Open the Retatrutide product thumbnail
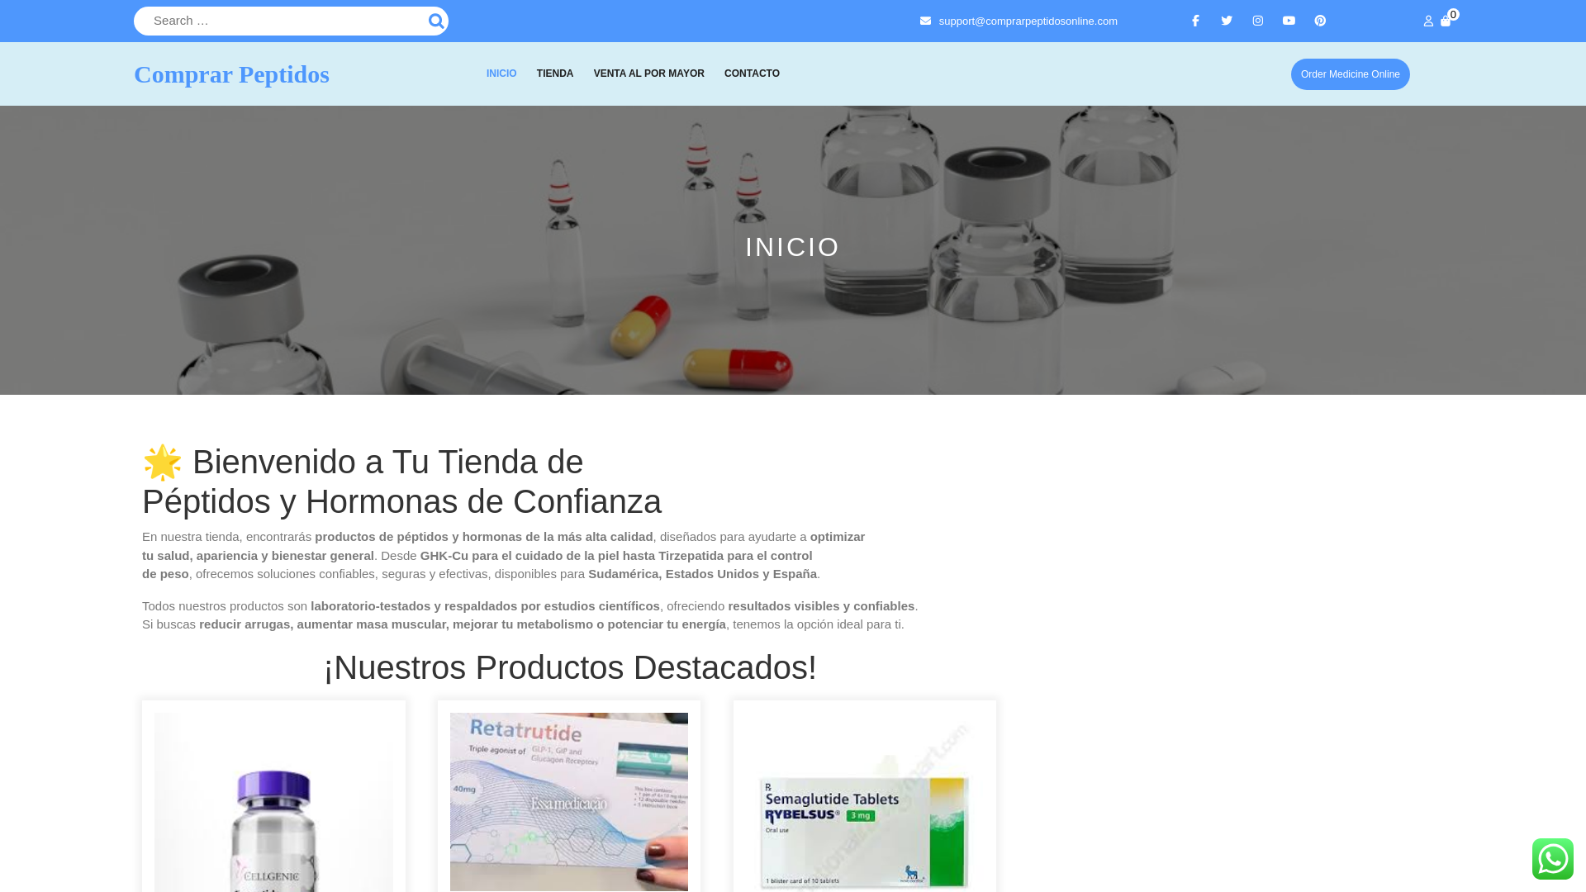 [x=569, y=802]
